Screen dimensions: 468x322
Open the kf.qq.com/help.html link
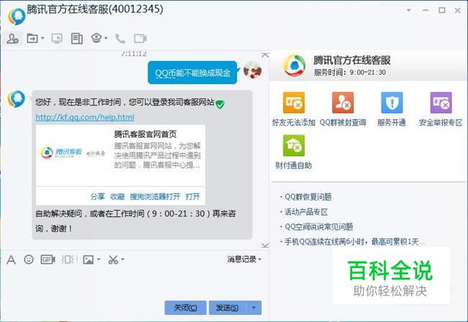[x=85, y=117]
